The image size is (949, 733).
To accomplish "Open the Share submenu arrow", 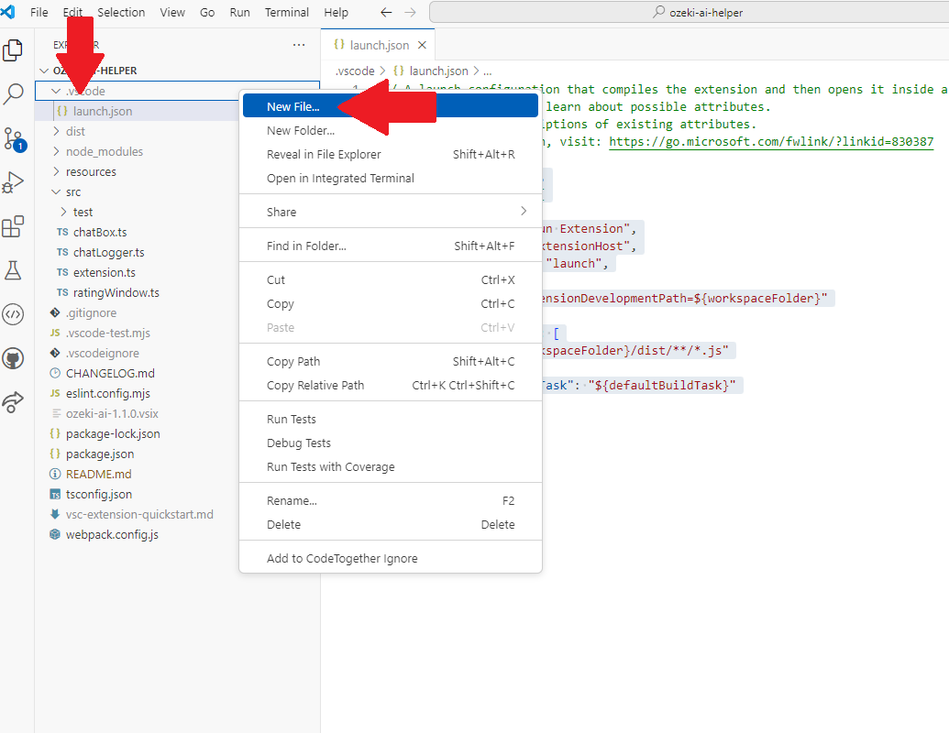I will point(524,211).
